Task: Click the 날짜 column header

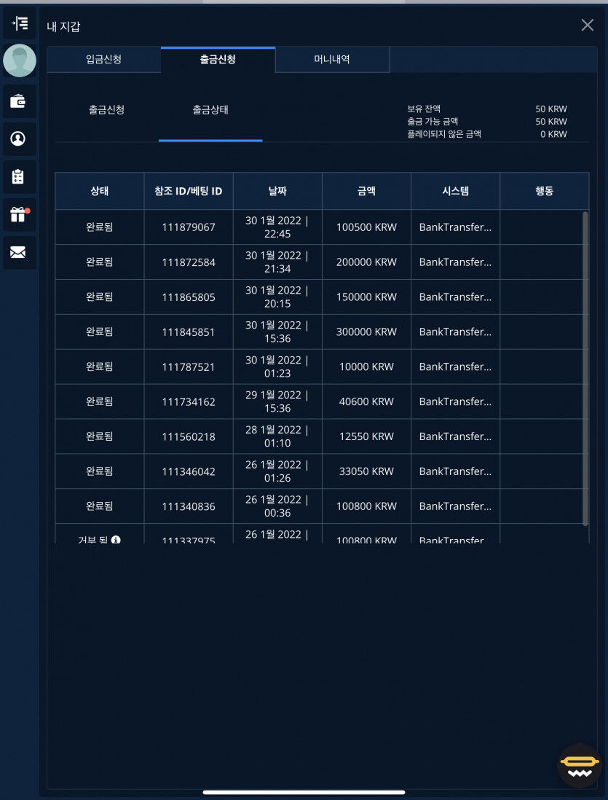Action: point(277,192)
